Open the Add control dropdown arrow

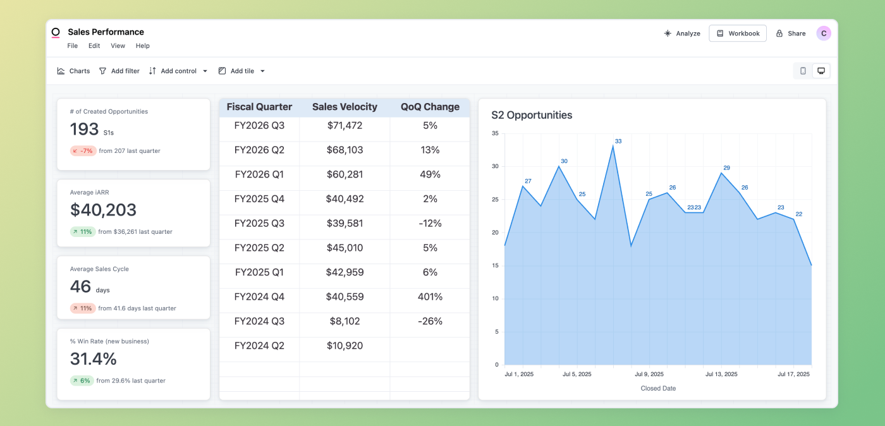pyautogui.click(x=205, y=71)
